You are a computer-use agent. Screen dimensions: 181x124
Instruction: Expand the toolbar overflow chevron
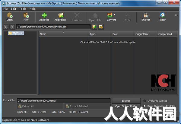[176, 15]
